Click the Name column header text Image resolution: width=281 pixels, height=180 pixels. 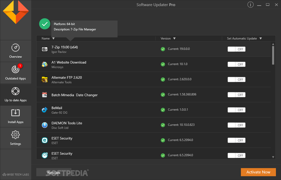pyautogui.click(x=46, y=38)
